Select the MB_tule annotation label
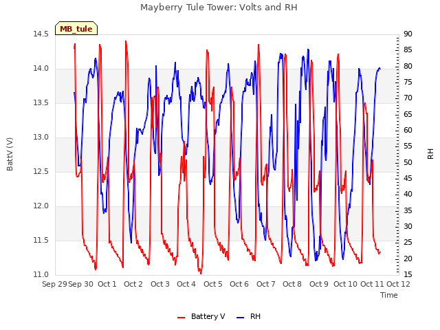 tap(76, 29)
